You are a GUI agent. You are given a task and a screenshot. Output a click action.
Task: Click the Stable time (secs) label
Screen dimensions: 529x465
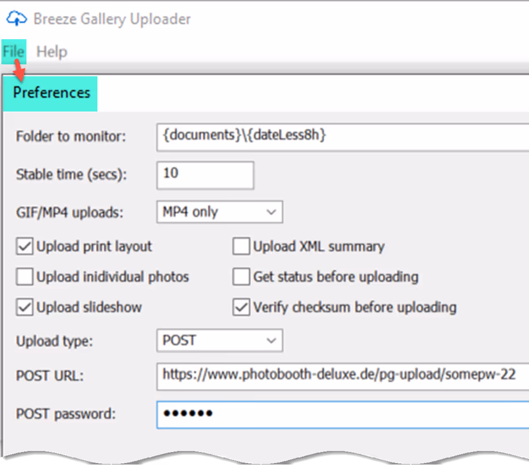coord(71,175)
